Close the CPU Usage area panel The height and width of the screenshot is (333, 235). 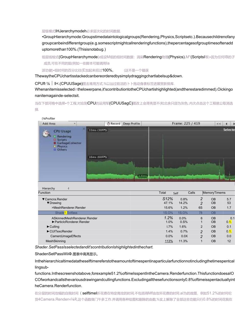click(84, 129)
